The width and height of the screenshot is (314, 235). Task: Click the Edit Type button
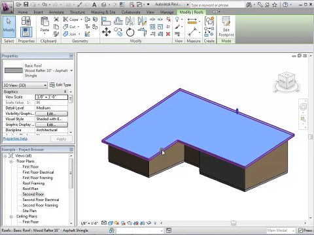[x=60, y=85]
